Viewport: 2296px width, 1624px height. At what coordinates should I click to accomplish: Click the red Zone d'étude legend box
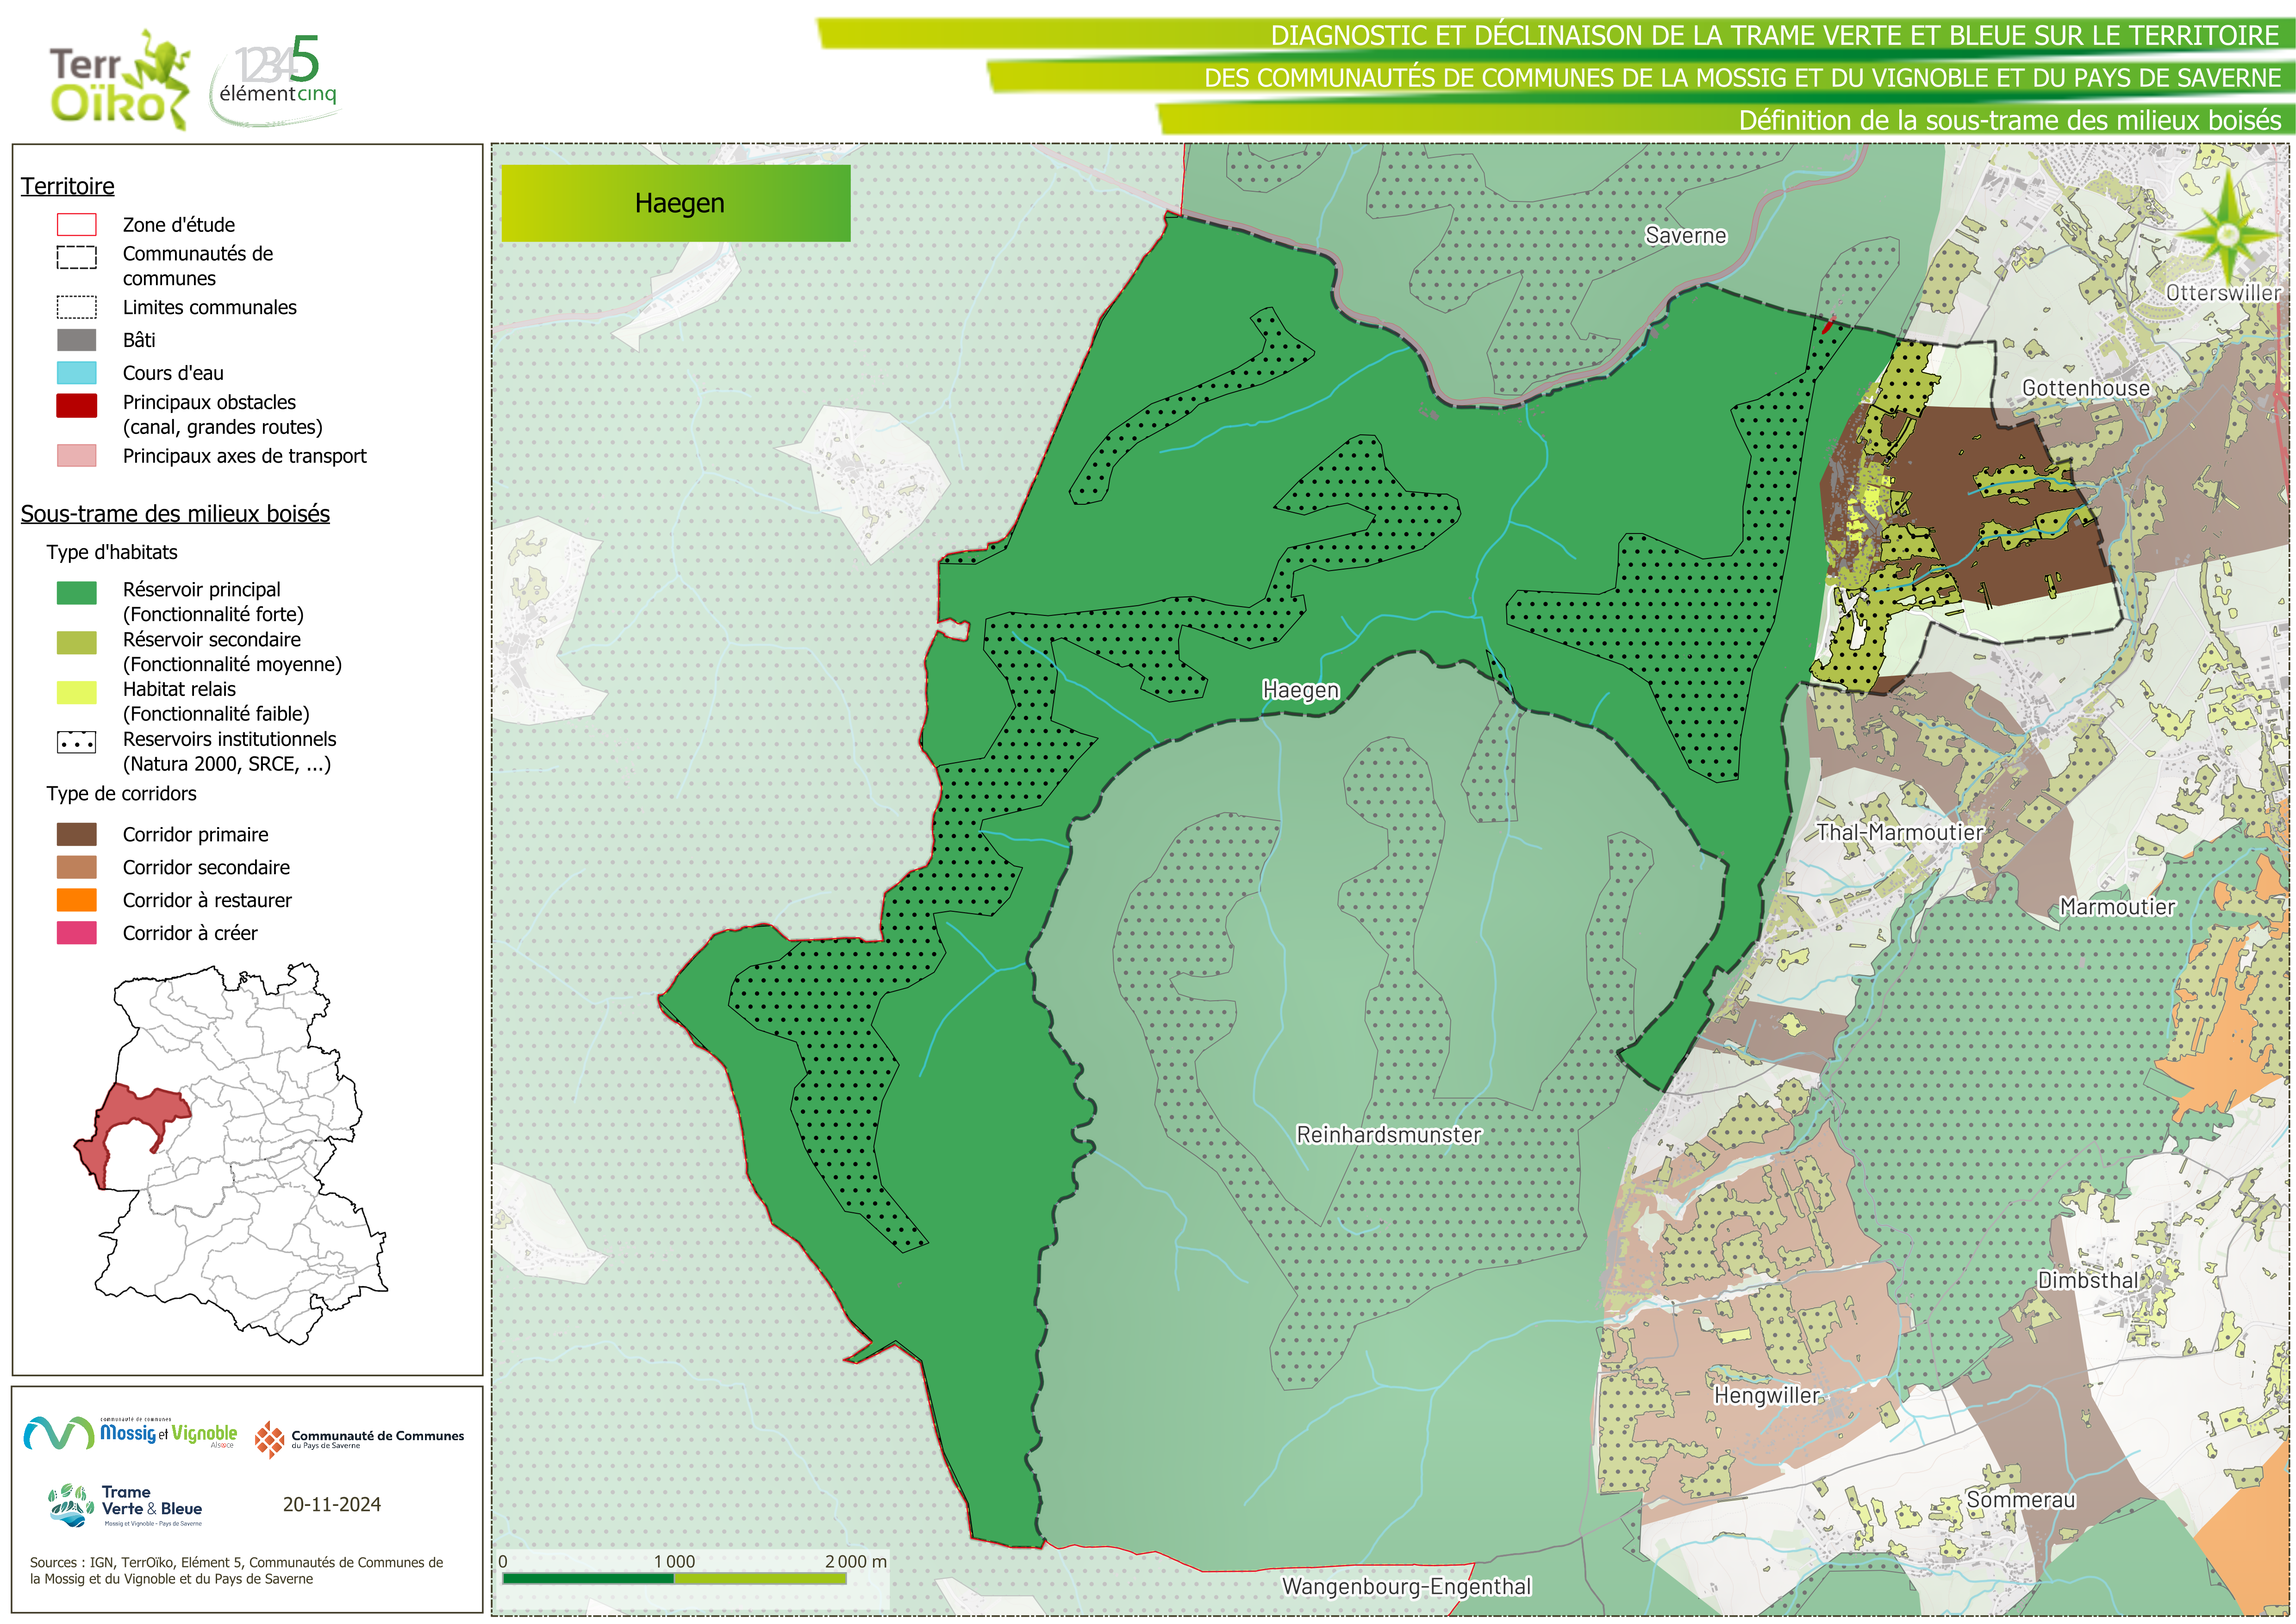(x=77, y=224)
